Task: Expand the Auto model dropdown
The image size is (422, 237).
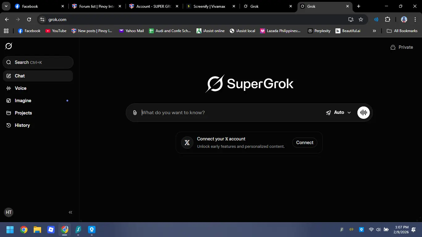Action: pos(339,113)
